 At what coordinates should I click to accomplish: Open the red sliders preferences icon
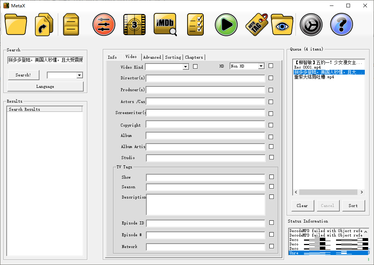[104, 24]
